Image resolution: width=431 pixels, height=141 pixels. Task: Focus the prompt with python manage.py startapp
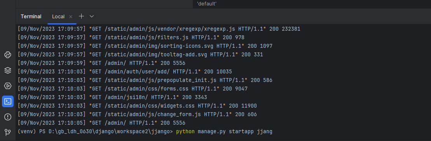pos(145,132)
